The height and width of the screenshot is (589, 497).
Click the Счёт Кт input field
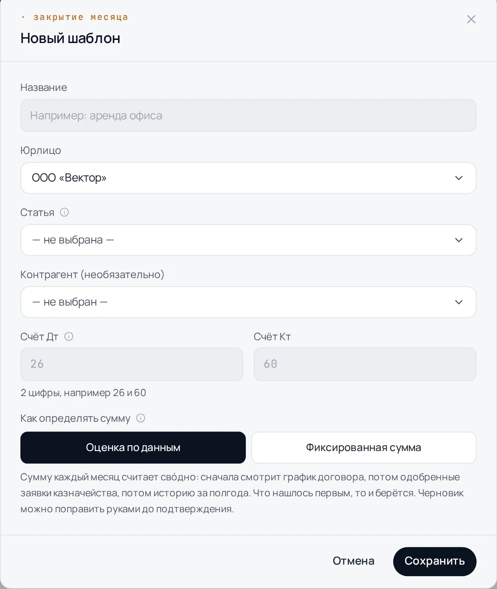point(365,364)
